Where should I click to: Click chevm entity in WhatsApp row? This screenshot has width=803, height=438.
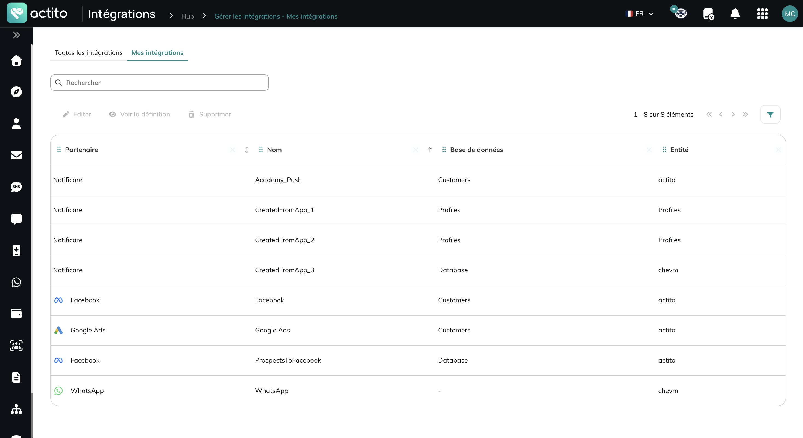click(x=668, y=391)
